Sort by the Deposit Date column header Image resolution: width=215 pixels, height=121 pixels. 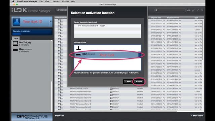pos(156,18)
